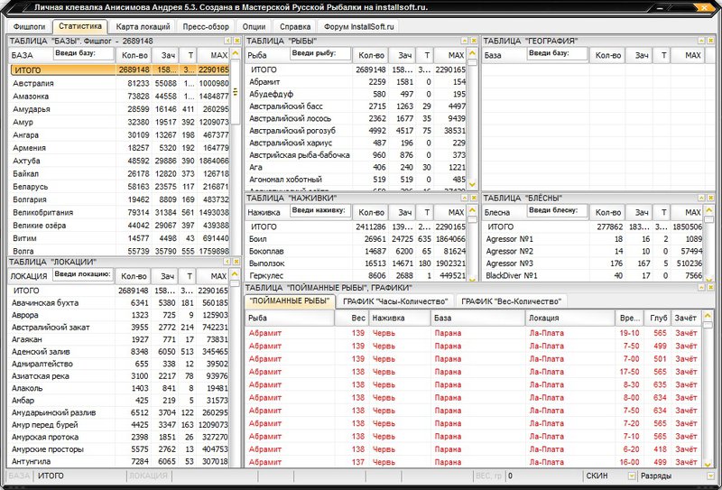Viewport: 722px width, 490px height.
Task: Select the Agressor №3 lure row
Action: (x=593, y=263)
